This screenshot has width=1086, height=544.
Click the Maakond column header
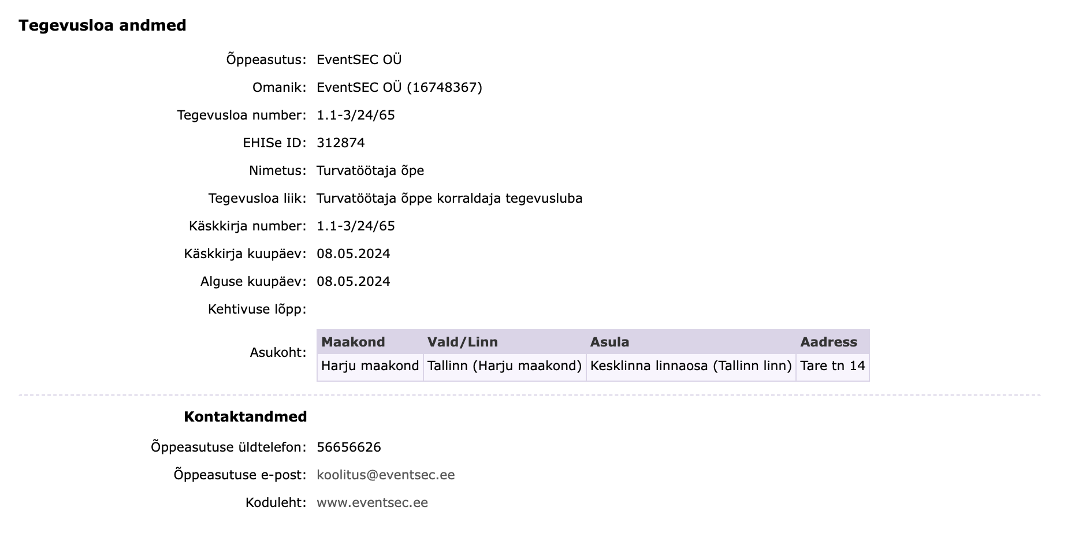[x=370, y=342]
